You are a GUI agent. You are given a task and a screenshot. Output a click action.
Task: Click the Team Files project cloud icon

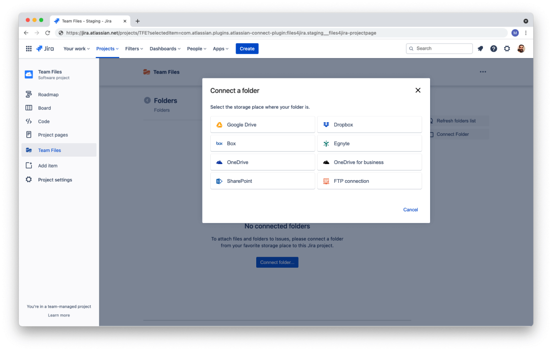coord(29,74)
